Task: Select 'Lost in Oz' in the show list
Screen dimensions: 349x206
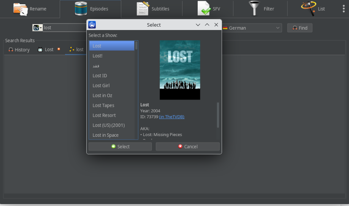Action: [112, 96]
